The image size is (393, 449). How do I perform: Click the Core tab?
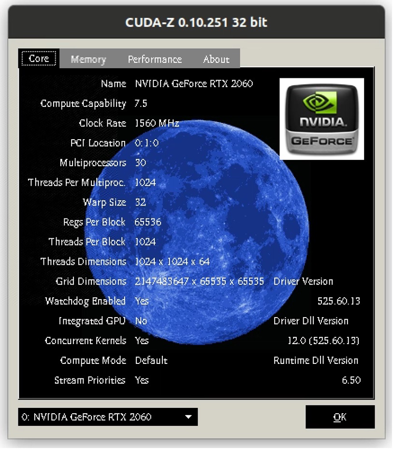(39, 58)
